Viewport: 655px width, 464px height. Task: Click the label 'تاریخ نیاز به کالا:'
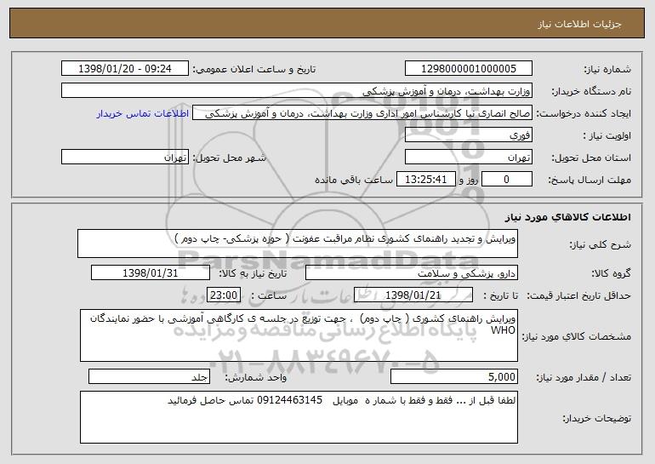click(x=253, y=273)
